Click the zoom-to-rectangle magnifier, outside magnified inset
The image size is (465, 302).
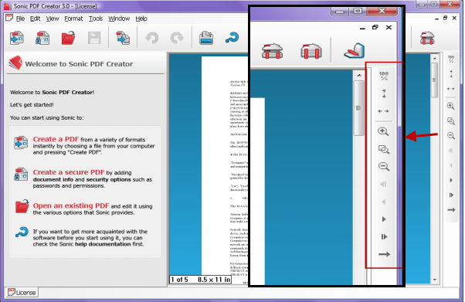(451, 121)
